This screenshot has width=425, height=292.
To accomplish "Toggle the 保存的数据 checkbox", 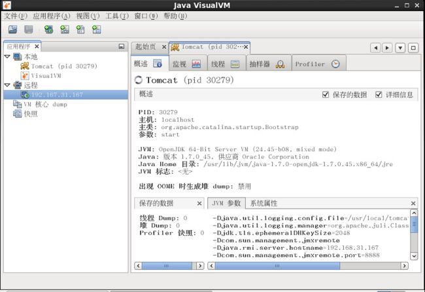I will (x=326, y=95).
